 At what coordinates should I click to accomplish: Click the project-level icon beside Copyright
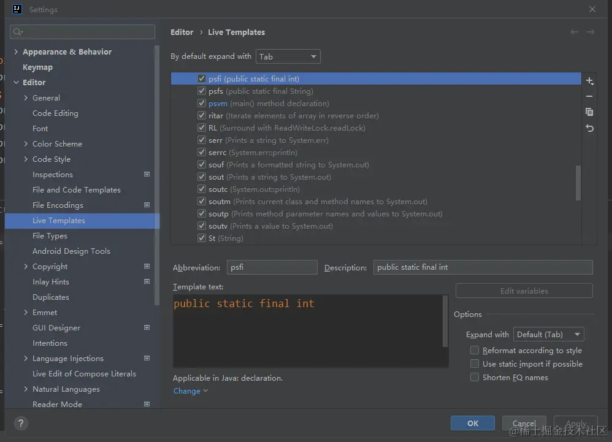(x=147, y=266)
